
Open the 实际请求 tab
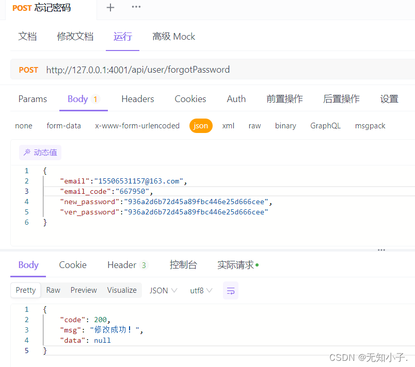coord(238,265)
